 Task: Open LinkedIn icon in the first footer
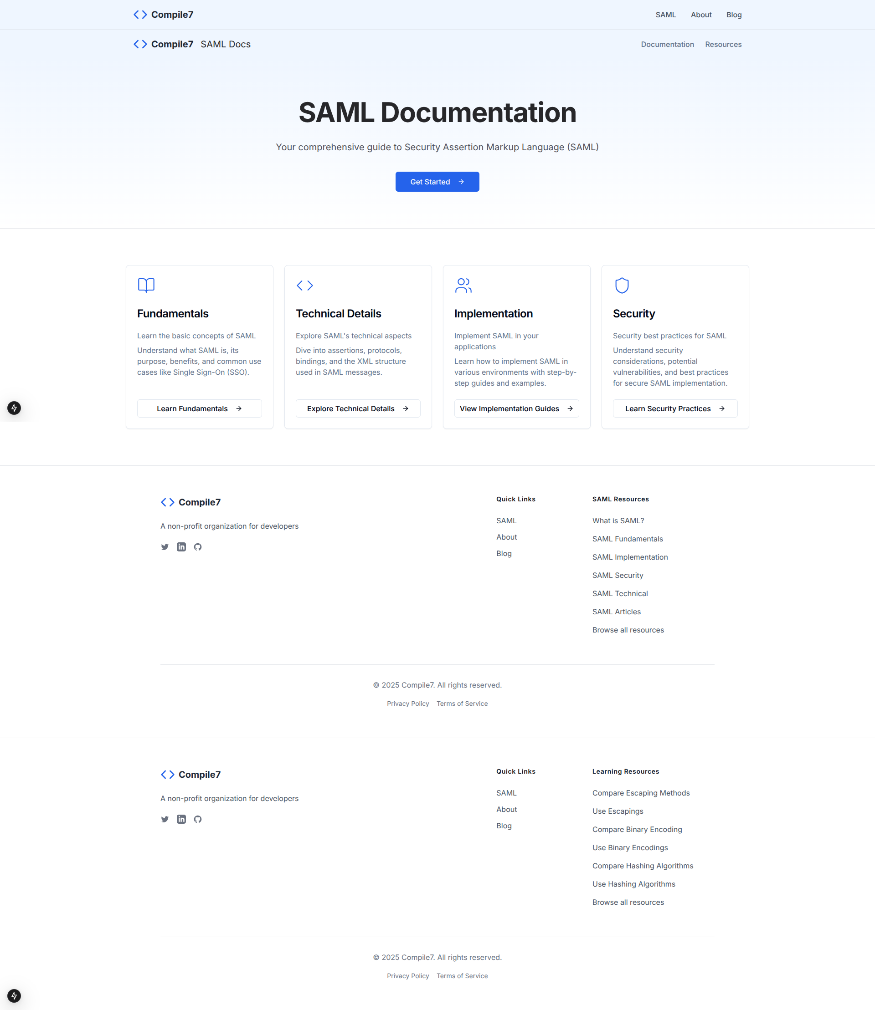coord(181,547)
